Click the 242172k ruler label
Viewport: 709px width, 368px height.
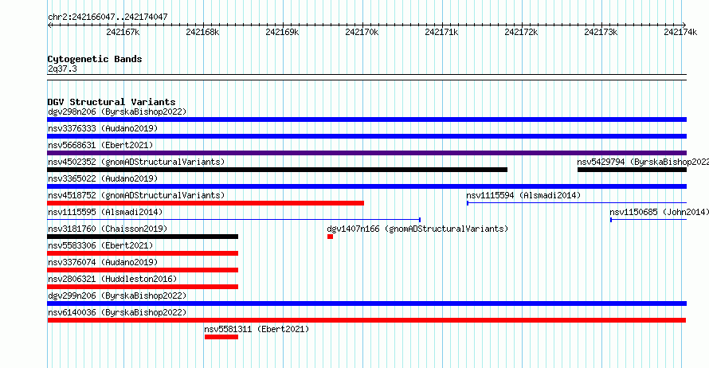(x=521, y=32)
